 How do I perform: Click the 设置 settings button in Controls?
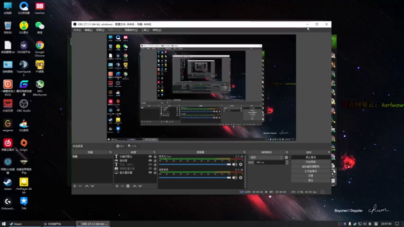pyautogui.click(x=311, y=176)
